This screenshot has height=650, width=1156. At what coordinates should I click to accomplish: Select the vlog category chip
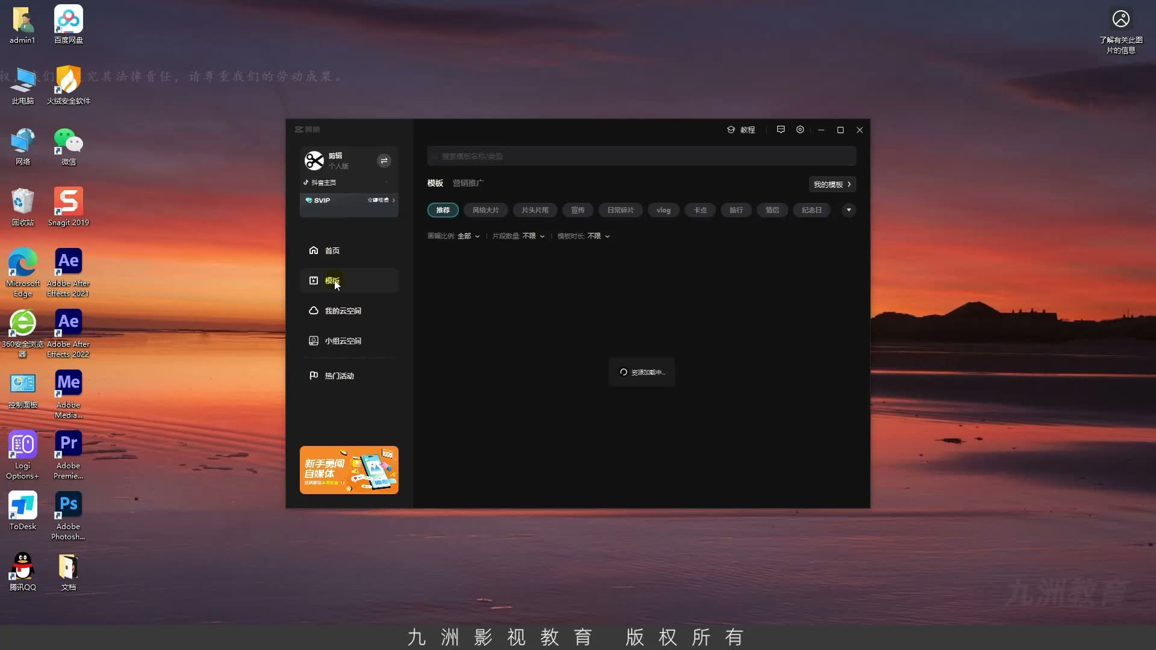pos(663,210)
